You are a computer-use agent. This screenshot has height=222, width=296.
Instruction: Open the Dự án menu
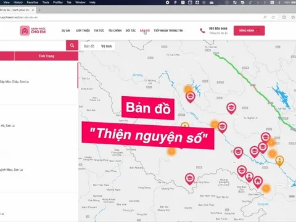[x=65, y=31]
